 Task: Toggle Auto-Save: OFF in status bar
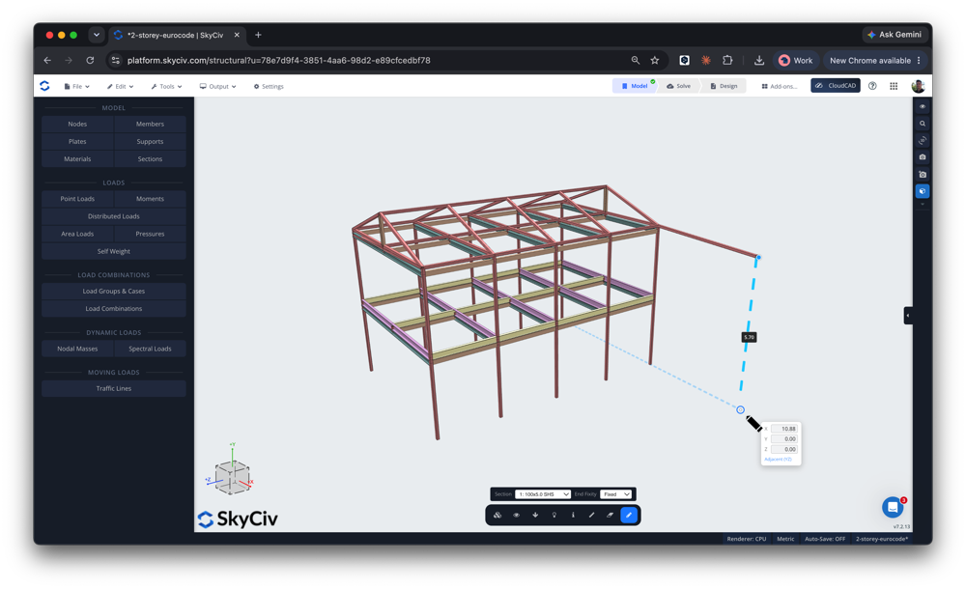coord(825,539)
